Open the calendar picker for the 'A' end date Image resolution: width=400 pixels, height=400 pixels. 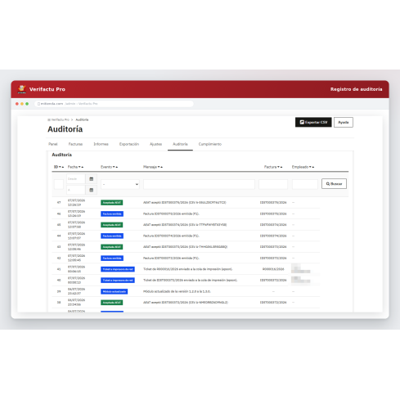(92, 190)
